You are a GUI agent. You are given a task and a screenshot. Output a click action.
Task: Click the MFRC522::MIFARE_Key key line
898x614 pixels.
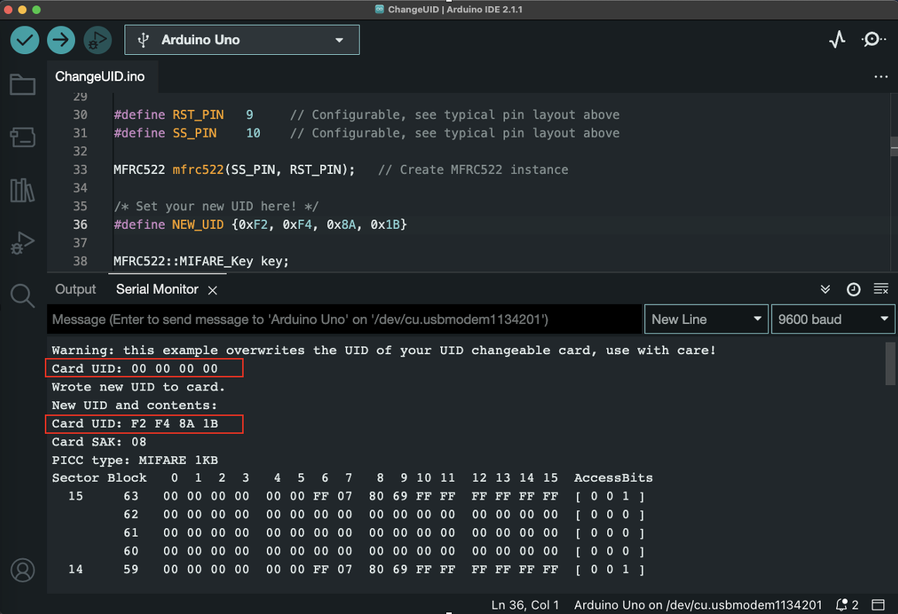[x=201, y=261]
